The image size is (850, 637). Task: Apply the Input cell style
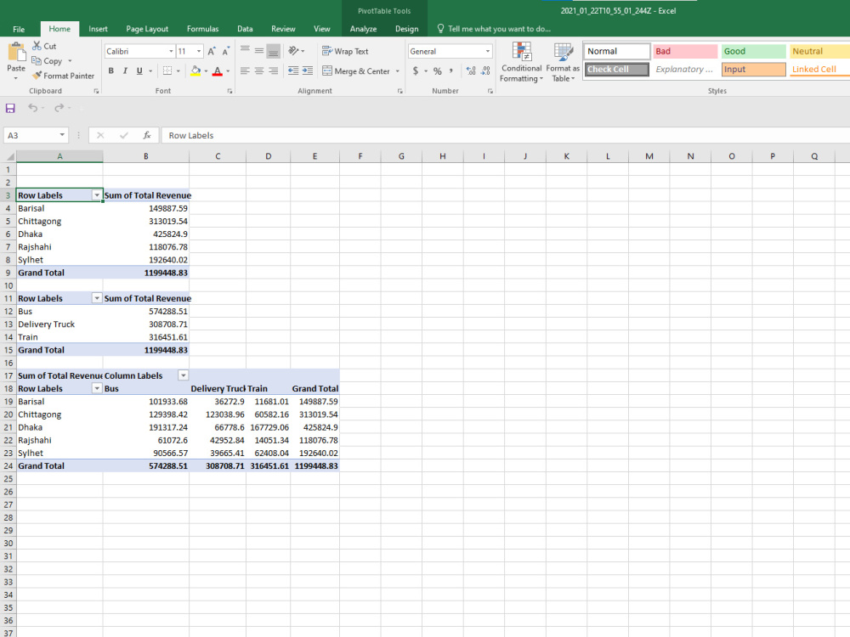[754, 70]
